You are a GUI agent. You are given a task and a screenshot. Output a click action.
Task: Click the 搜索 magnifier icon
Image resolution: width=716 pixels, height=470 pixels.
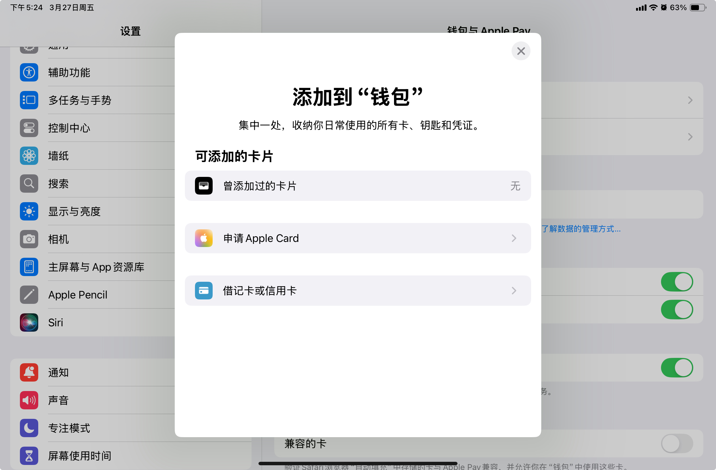tap(29, 184)
